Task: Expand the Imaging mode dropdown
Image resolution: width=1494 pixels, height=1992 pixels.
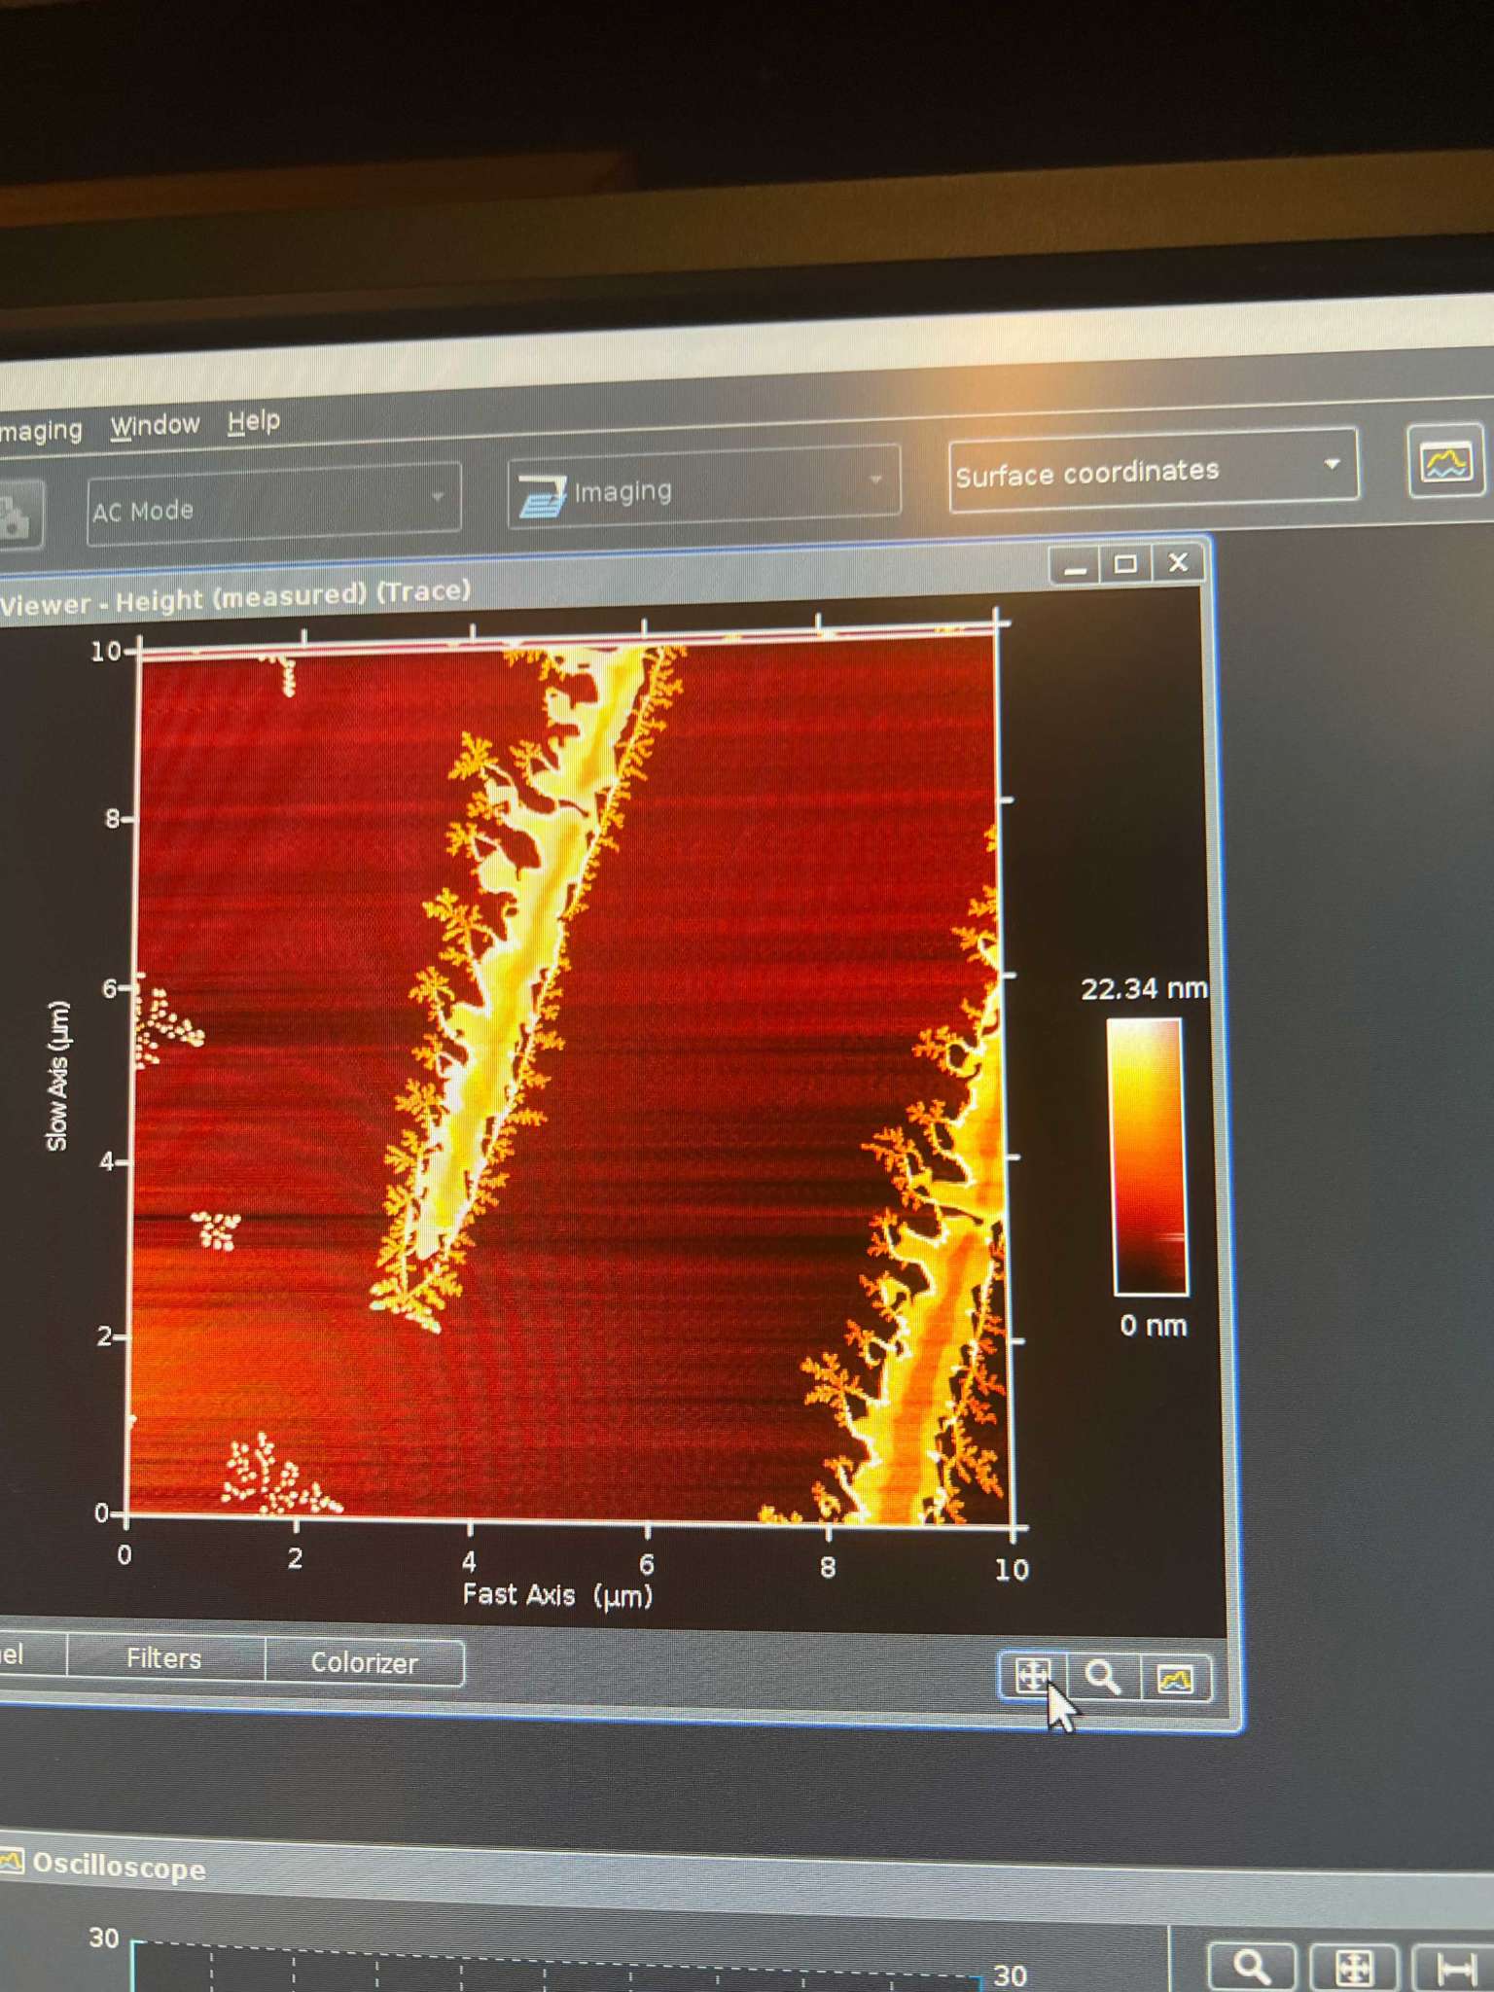Action: pos(704,488)
